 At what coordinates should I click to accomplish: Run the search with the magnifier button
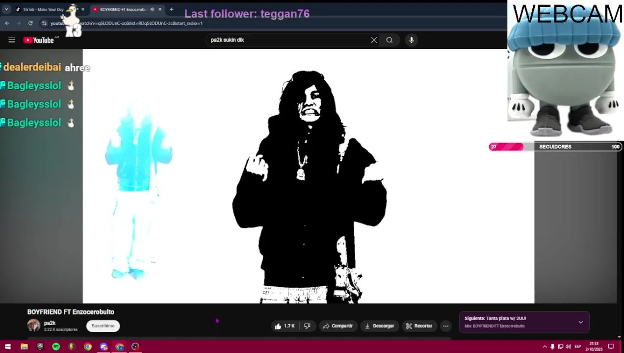point(390,40)
